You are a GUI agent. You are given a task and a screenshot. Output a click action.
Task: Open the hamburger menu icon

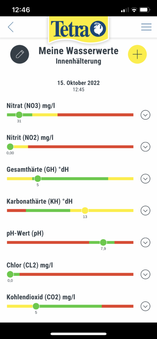click(x=146, y=27)
